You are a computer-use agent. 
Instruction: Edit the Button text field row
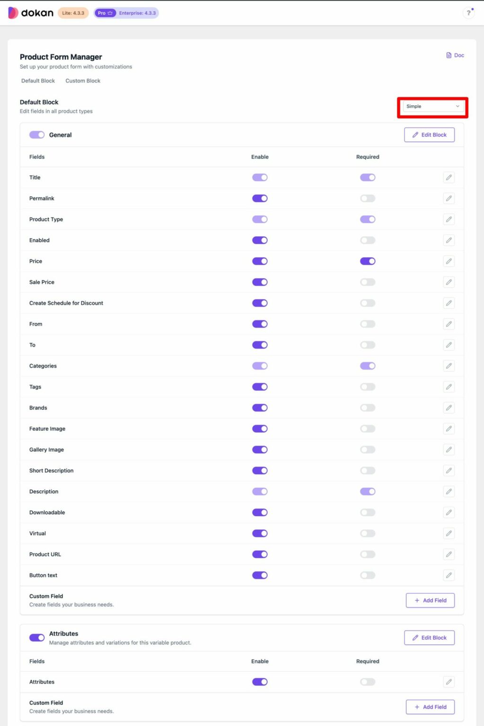coord(449,575)
